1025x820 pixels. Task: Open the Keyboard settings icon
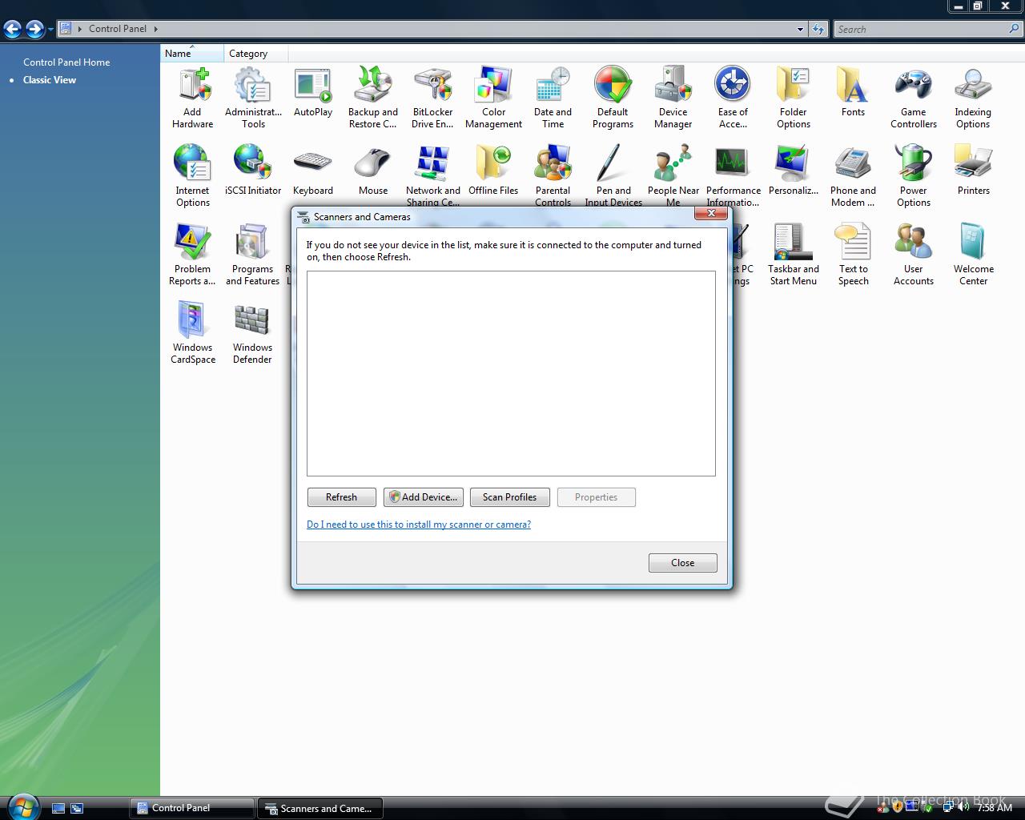(x=313, y=171)
